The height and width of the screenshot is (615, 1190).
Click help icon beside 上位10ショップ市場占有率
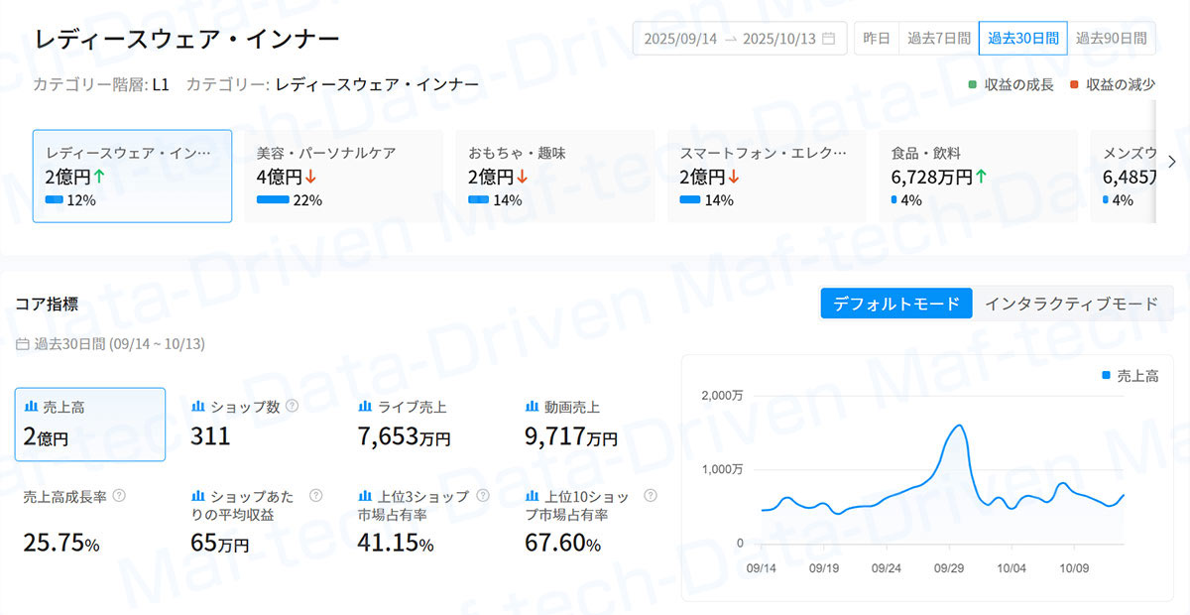point(651,495)
